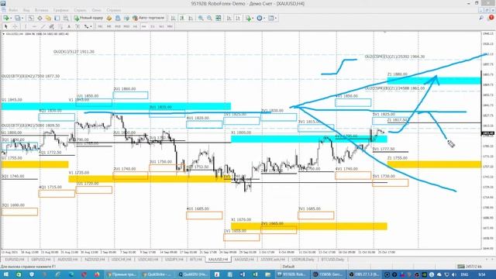The image size is (496, 279).
Task: Toggle chart auto scroll
Action: [x=229, y=19]
